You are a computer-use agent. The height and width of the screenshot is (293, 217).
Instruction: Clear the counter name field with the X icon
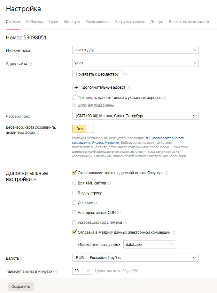click(x=195, y=50)
